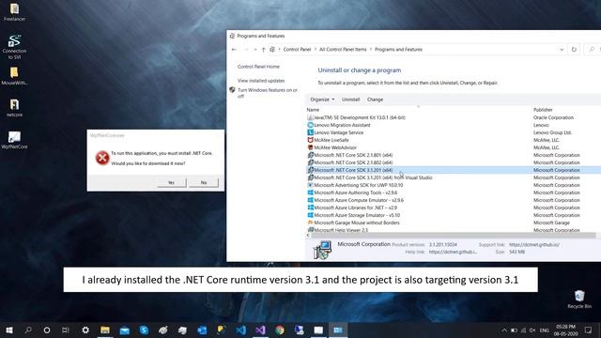Image resolution: width=601 pixels, height=338 pixels.
Task: Refresh the Programs and Features list
Action: tap(574, 50)
